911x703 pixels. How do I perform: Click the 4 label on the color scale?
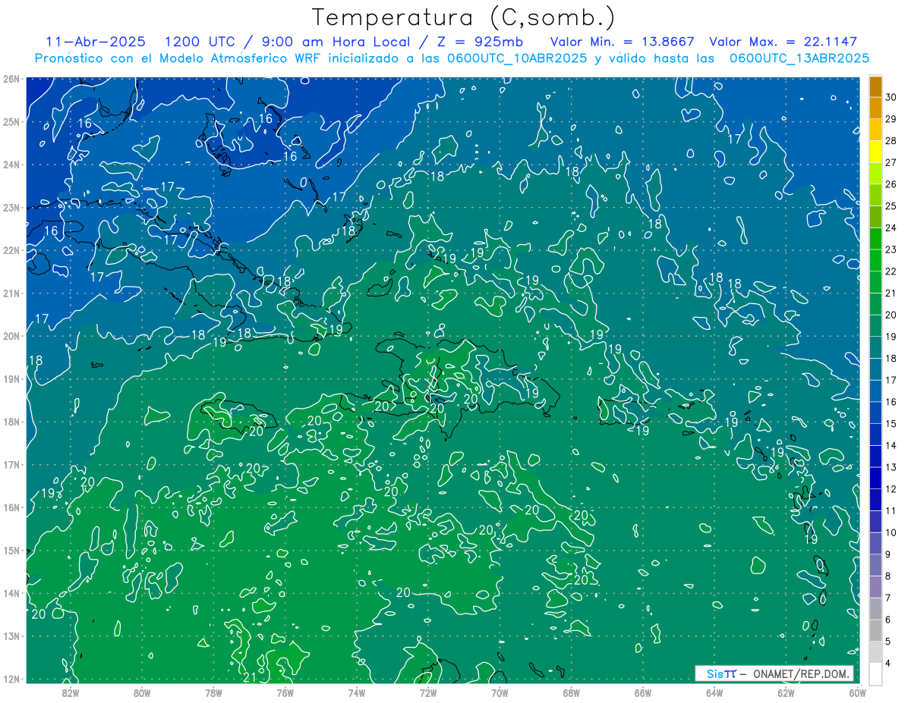[x=887, y=663]
